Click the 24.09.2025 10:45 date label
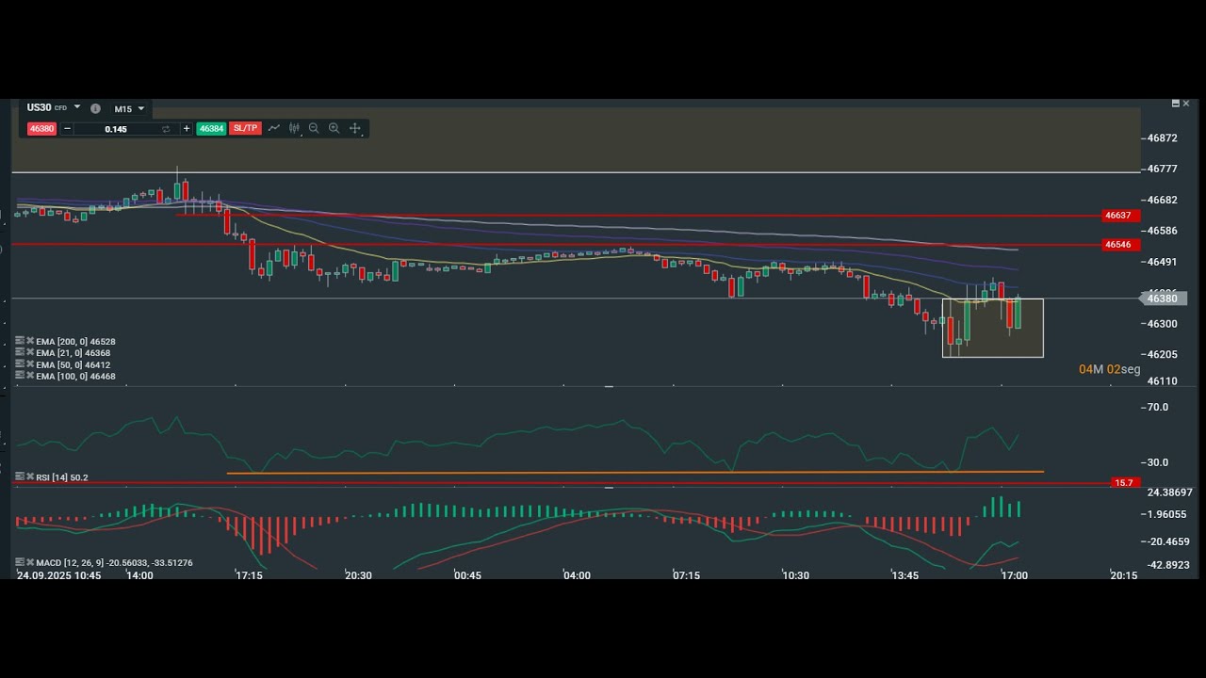 pyautogui.click(x=58, y=574)
